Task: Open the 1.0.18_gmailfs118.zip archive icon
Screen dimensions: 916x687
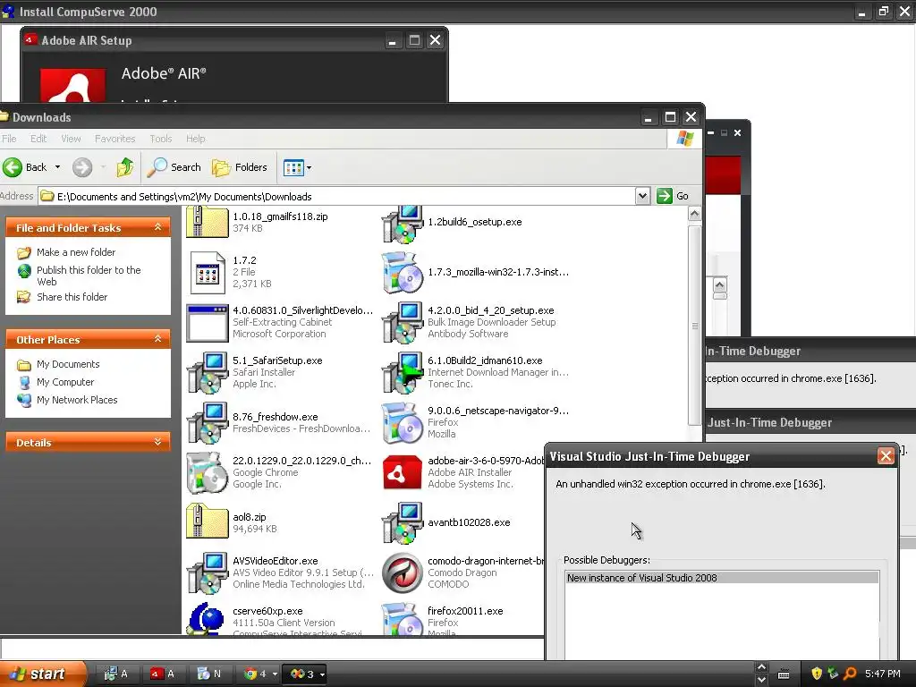Action: click(207, 222)
